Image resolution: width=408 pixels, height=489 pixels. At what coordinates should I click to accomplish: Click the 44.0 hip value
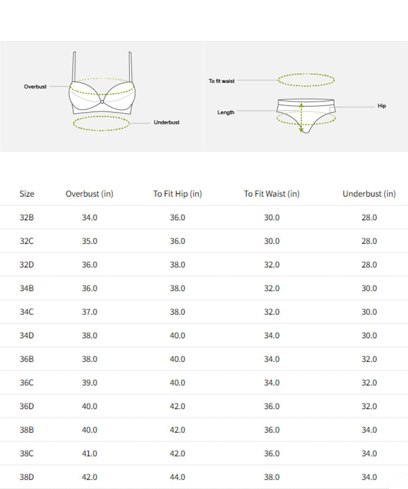(x=177, y=477)
